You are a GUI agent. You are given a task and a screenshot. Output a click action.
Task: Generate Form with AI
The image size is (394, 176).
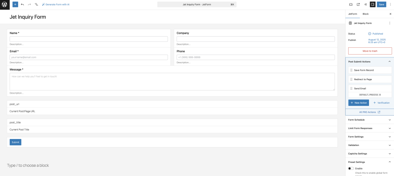56,5
